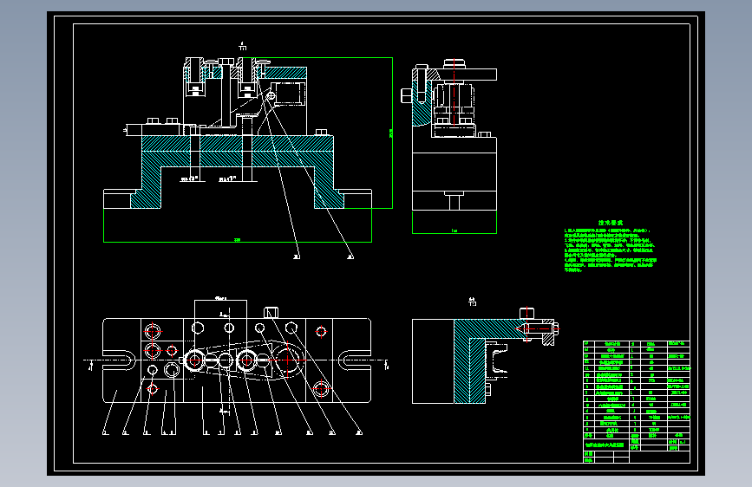Select the section label above the front view
752x487 pixels.
(243, 47)
